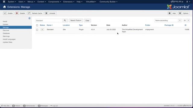Open the Name ascending sort dropdown
This screenshot has height=108, width=193.
coord(168,20)
